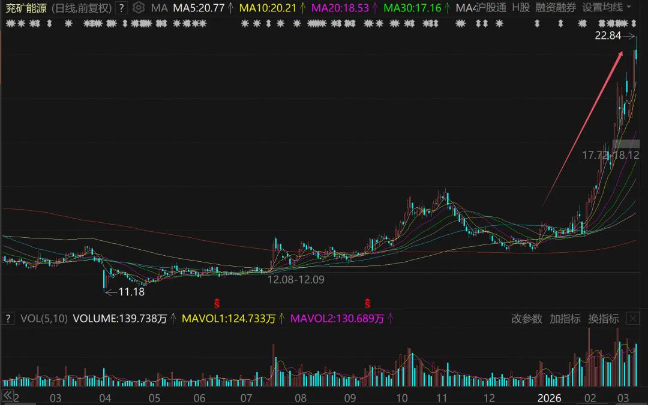Click the VOL indicator help question mark
The height and width of the screenshot is (405, 648).
click(9, 319)
